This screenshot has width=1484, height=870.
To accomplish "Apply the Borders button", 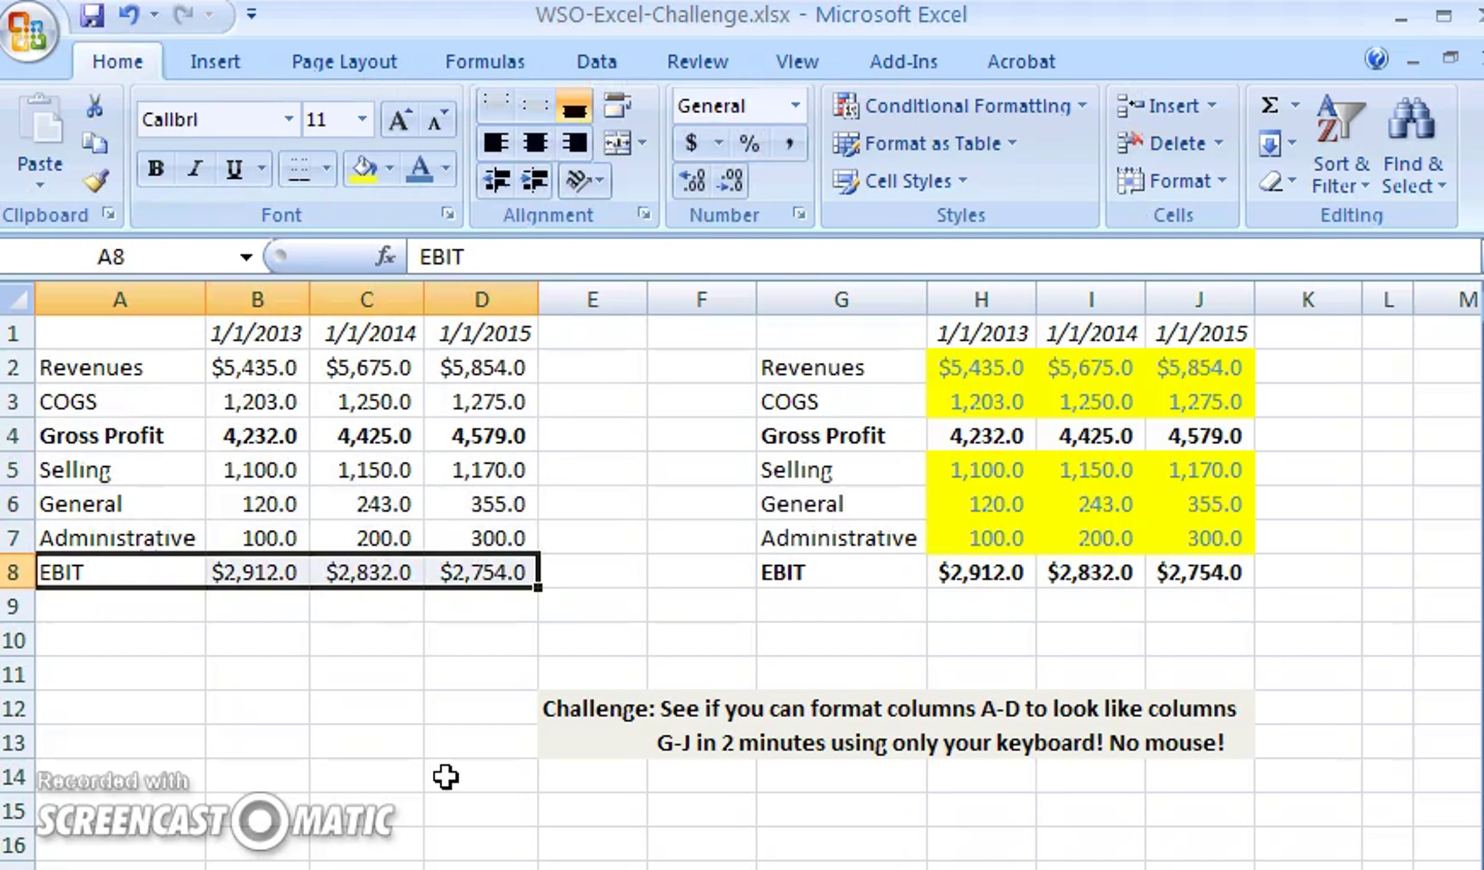I will [300, 169].
